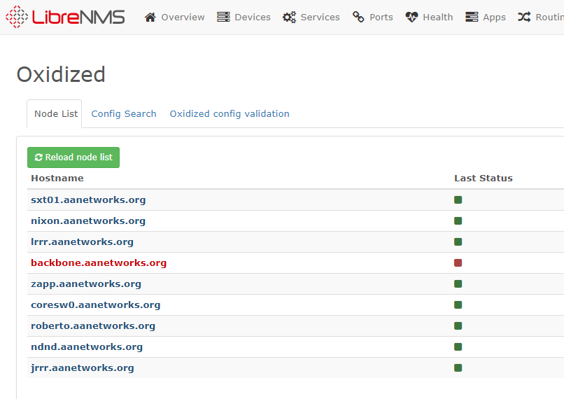
Task: Click red status square for backbone
Action: 458,262
